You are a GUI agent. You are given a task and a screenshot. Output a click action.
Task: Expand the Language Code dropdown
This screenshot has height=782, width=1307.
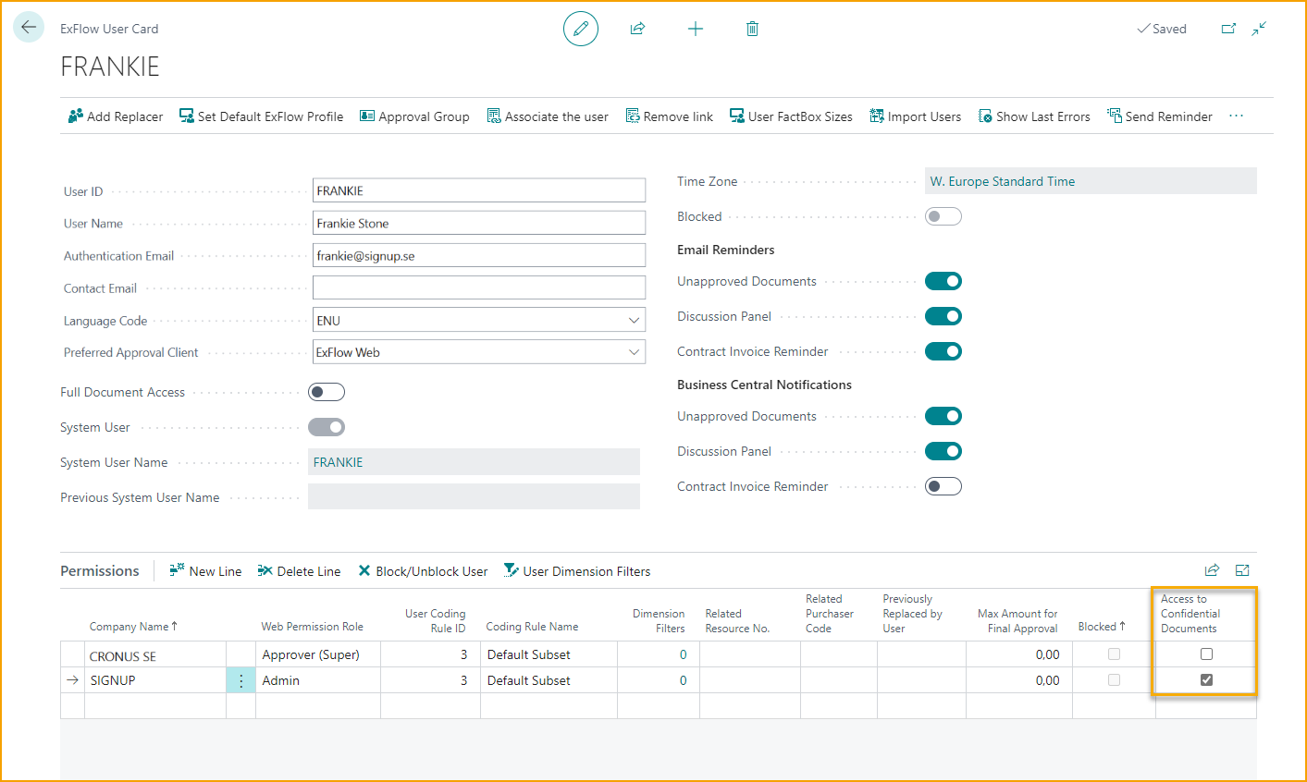[x=634, y=321]
